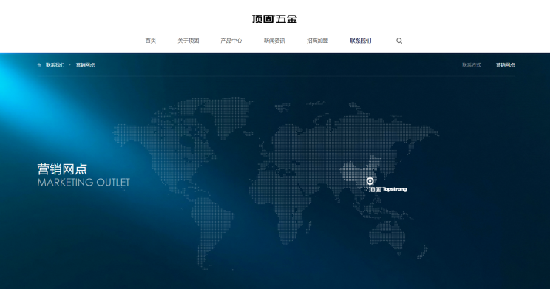Click the breadcrumb home icon
Screen dimensions: 550x289
(39, 65)
